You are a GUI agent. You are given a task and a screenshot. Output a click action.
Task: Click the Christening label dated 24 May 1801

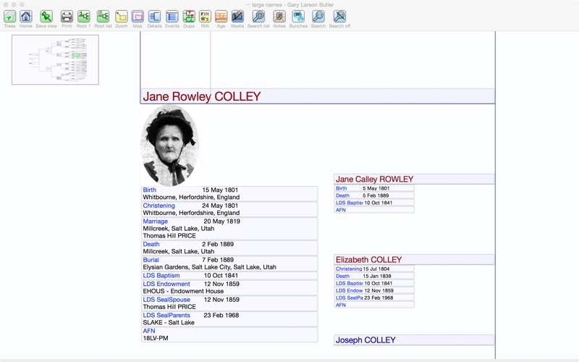point(159,206)
